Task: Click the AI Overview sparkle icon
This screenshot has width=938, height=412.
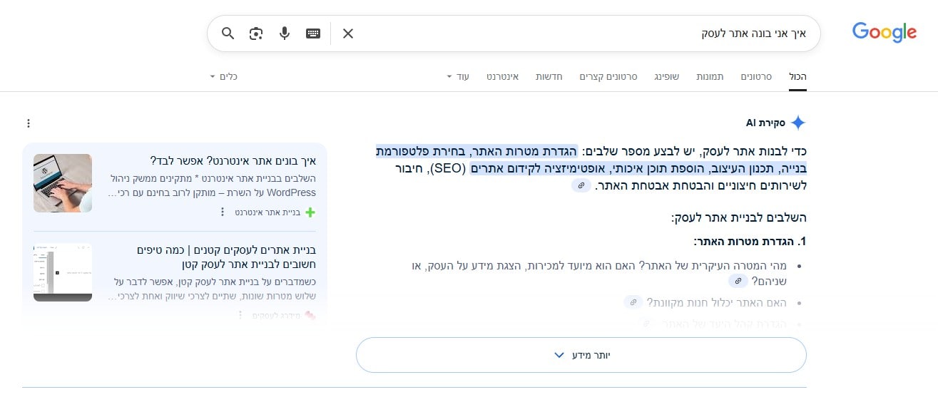Action: (x=798, y=121)
